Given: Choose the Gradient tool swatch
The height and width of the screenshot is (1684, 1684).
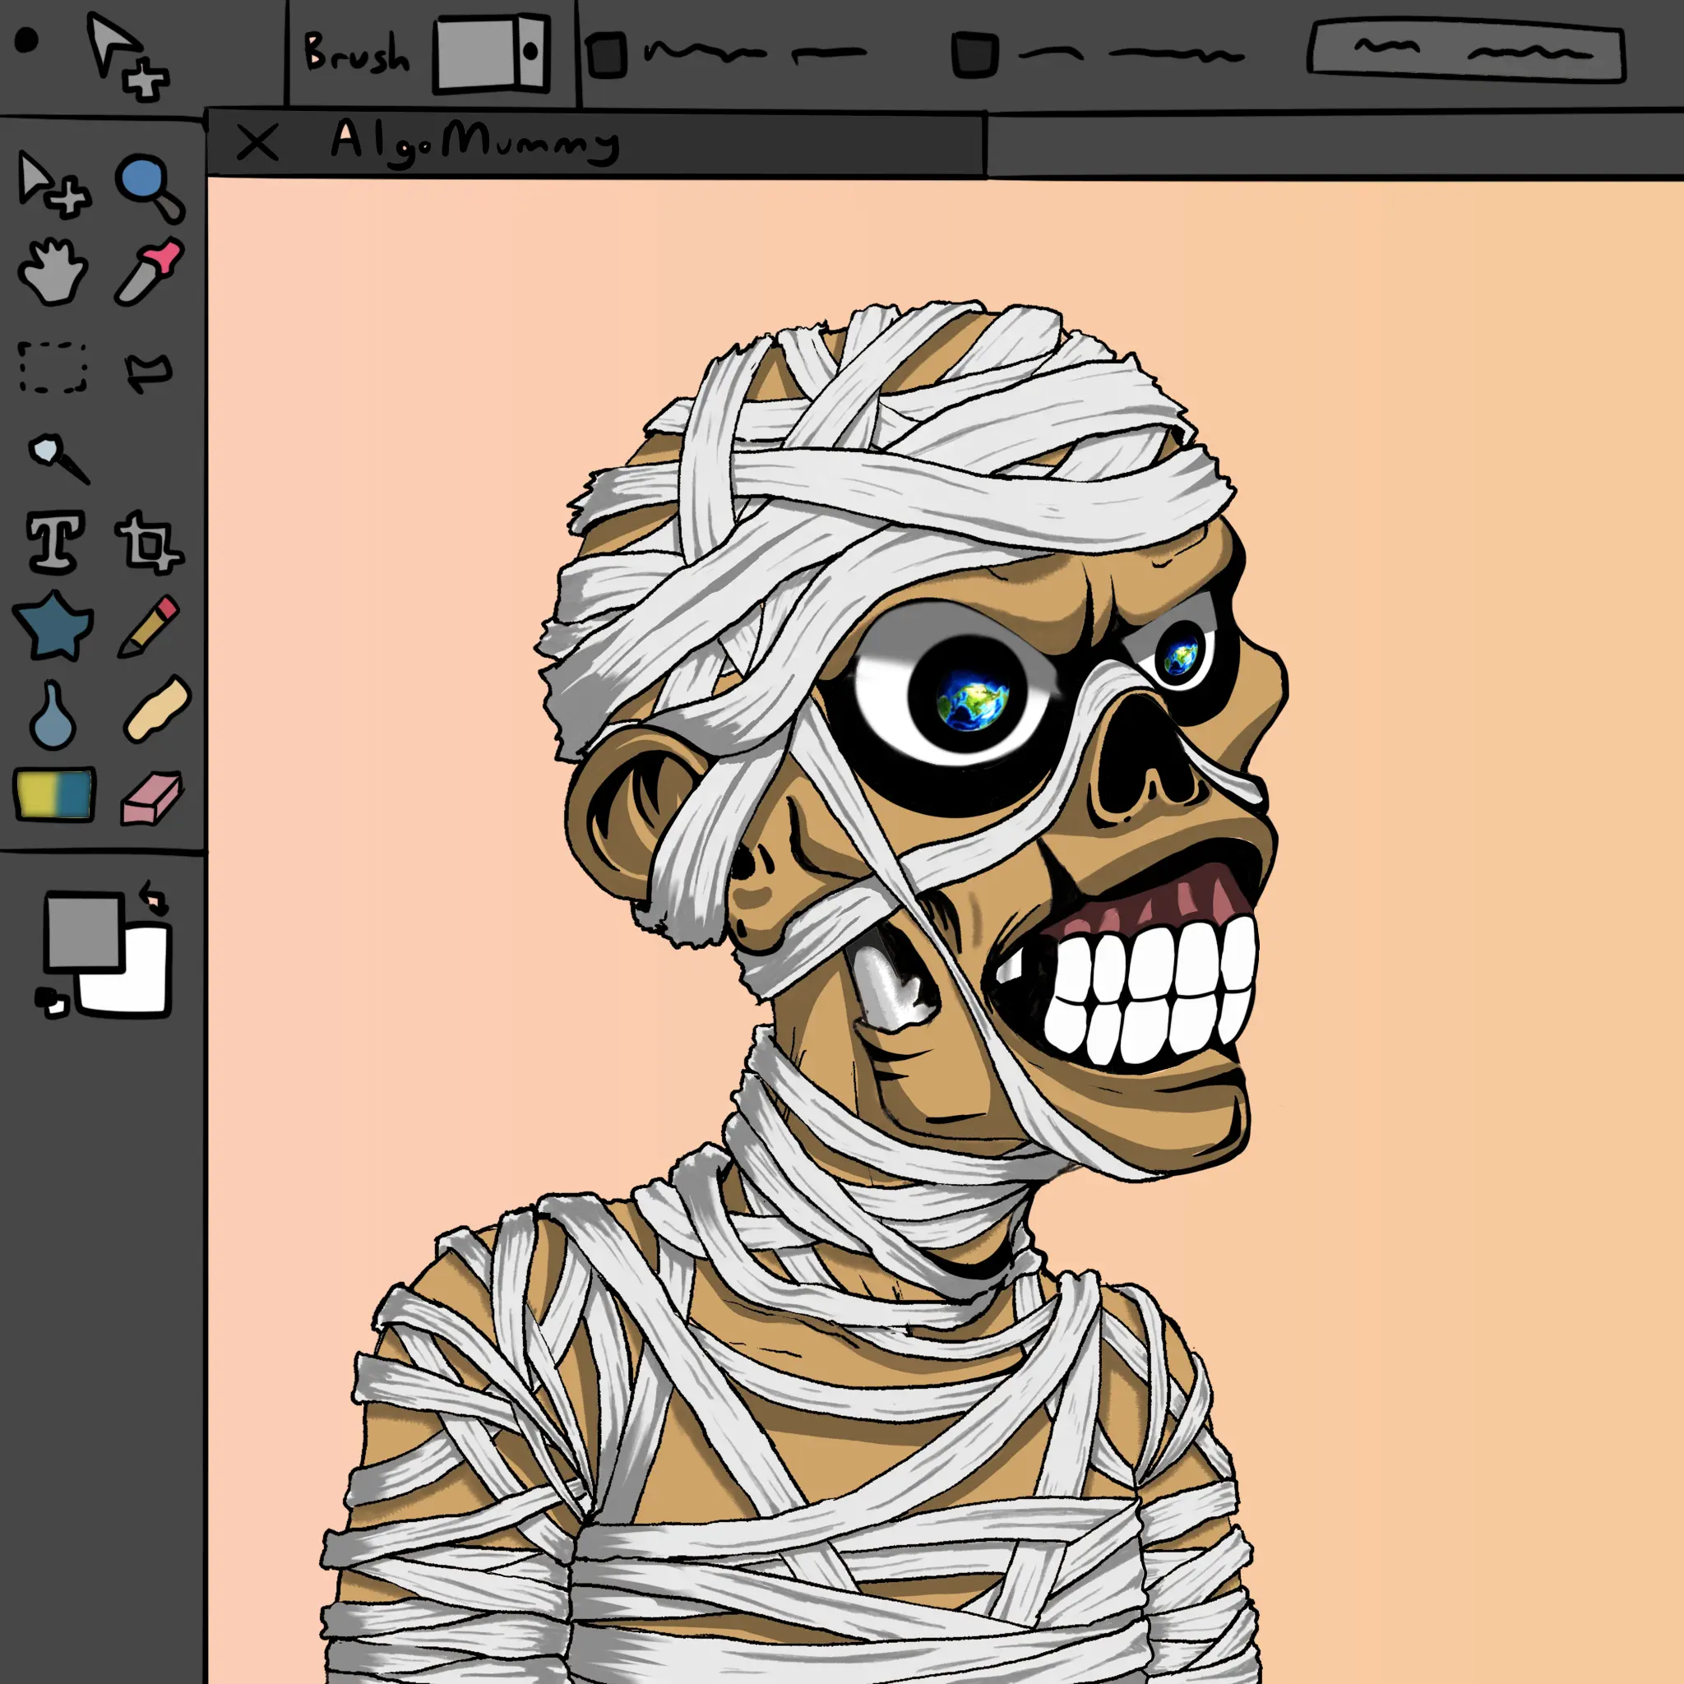Looking at the screenshot, I should click(54, 793).
